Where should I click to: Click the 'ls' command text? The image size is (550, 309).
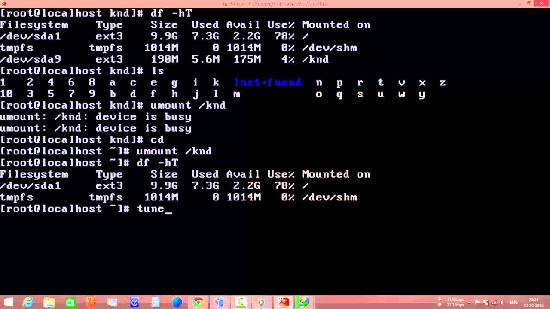pyautogui.click(x=157, y=71)
